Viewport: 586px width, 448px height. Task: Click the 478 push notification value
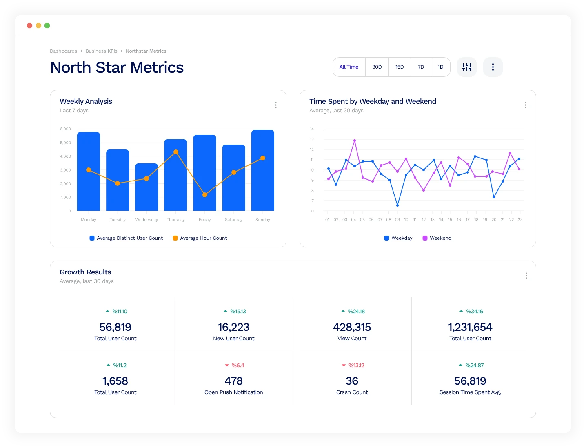[x=233, y=381]
